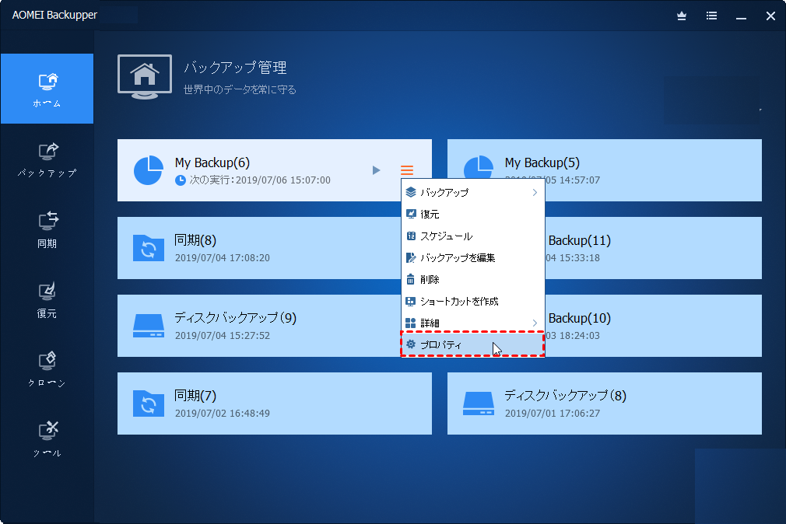Click the ディスクバックアップ(8) task title

pyautogui.click(x=566, y=396)
